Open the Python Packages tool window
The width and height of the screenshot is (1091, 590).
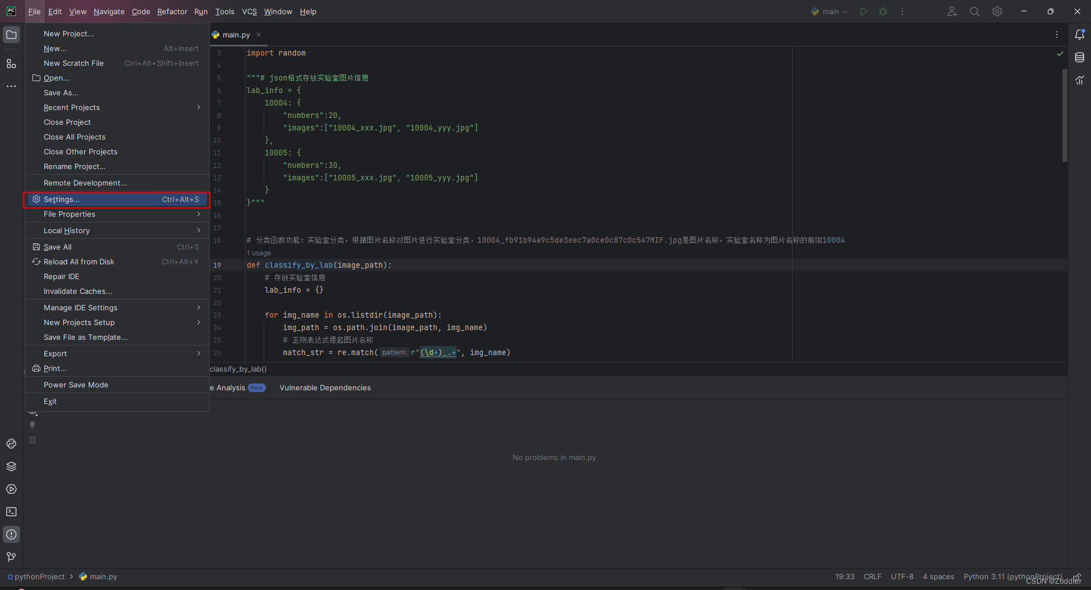pyautogui.click(x=11, y=466)
